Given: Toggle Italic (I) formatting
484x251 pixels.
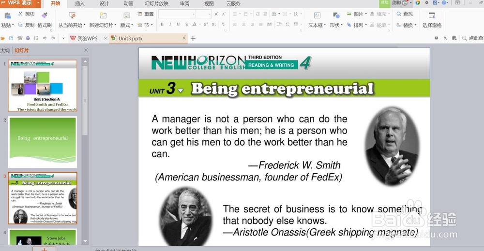Looking at the screenshot, I should 170,24.
